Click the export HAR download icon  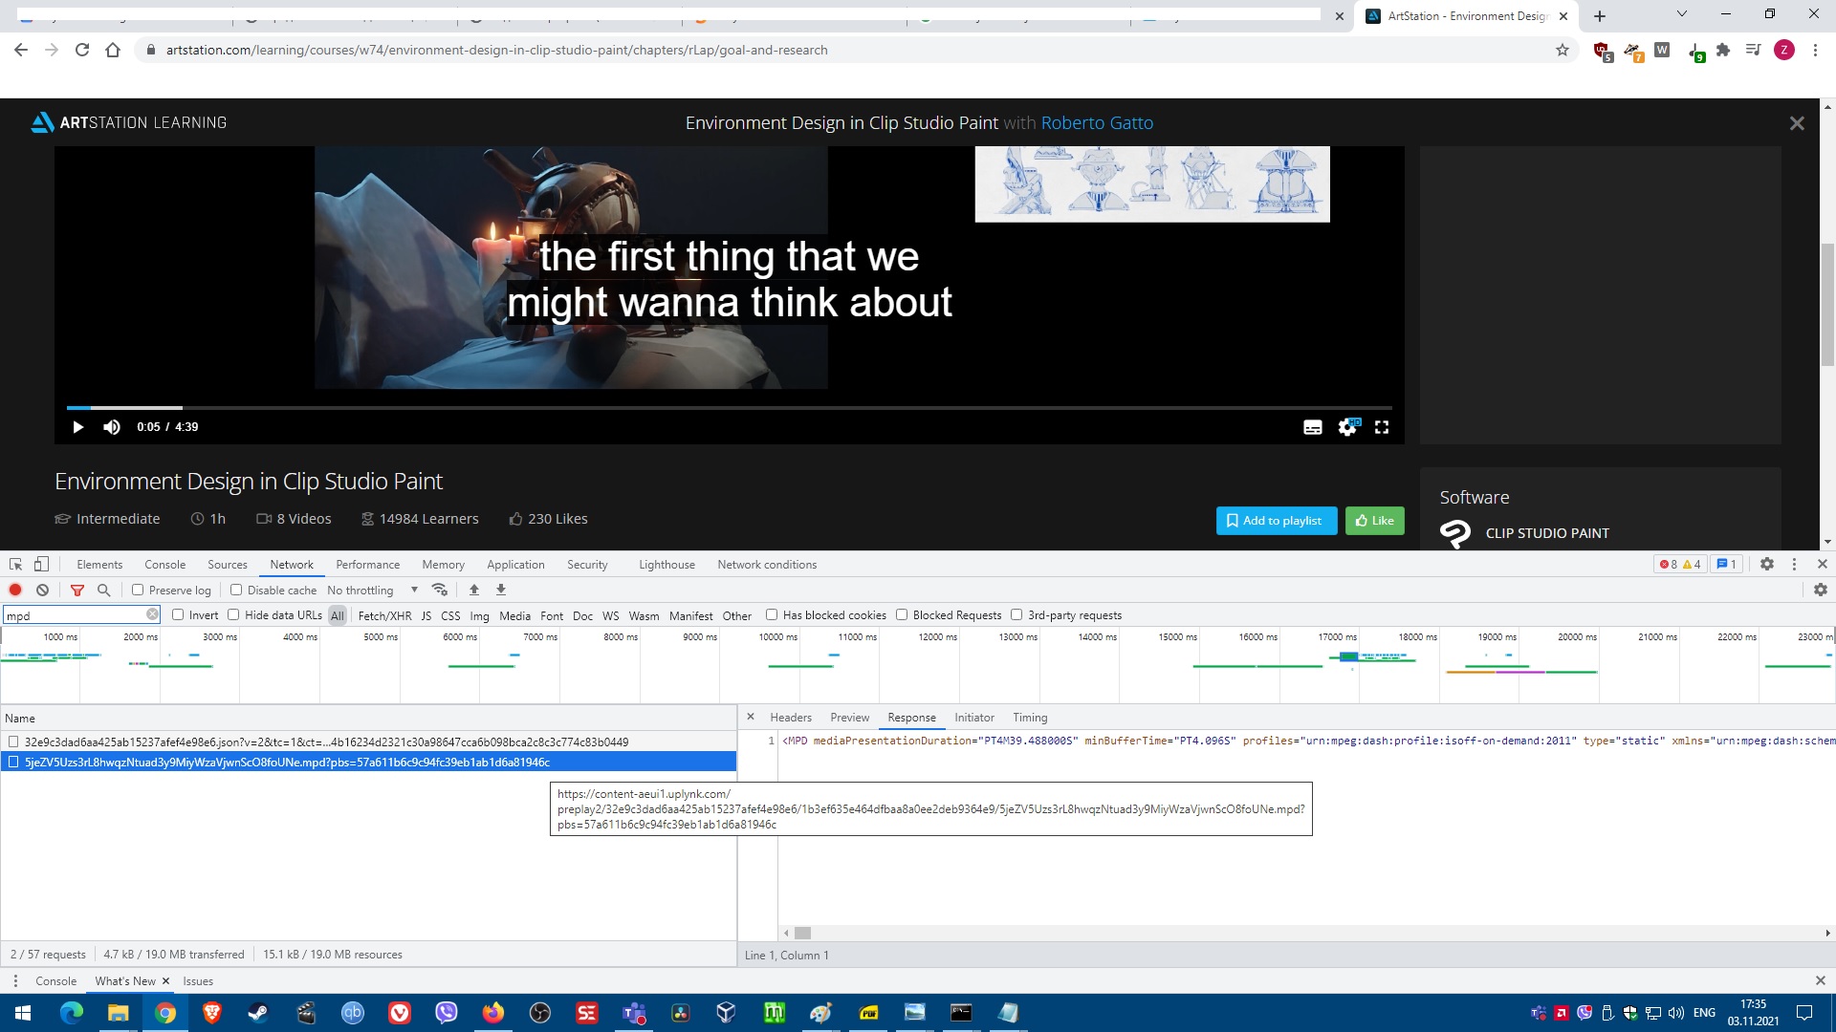(501, 591)
